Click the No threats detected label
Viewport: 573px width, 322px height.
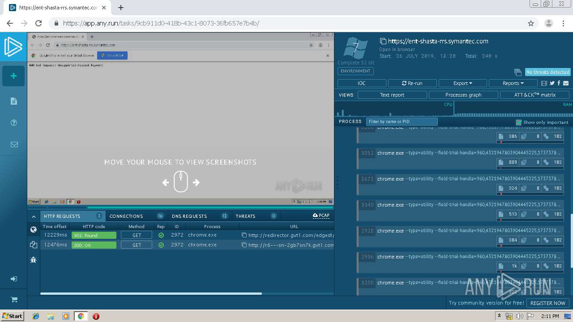pyautogui.click(x=547, y=72)
